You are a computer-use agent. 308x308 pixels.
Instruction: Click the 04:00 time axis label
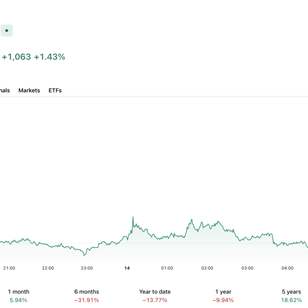tap(287, 268)
